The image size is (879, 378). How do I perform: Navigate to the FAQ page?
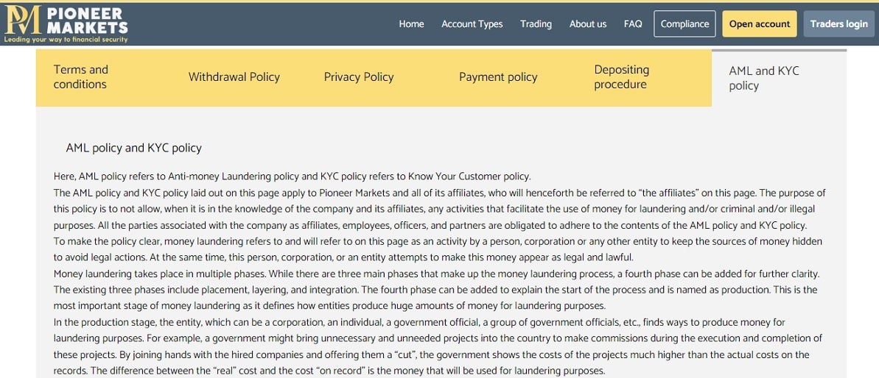633,24
